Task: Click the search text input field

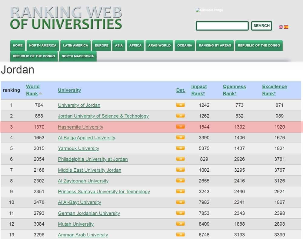Action: tap(222, 26)
